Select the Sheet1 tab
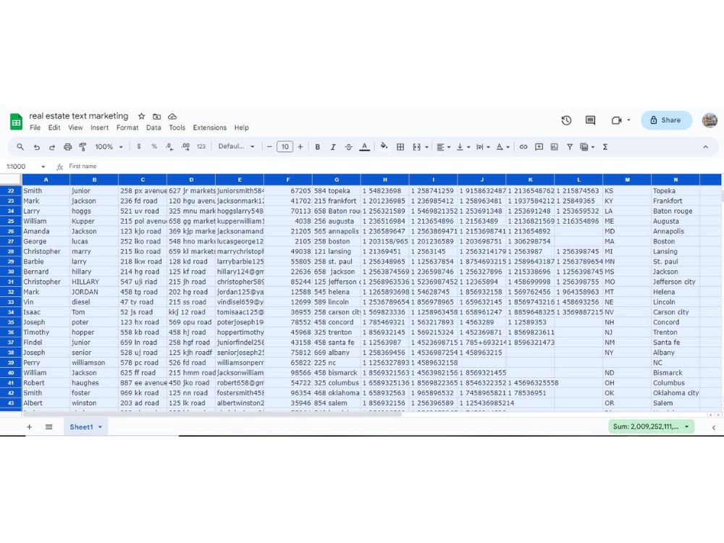 [86, 427]
